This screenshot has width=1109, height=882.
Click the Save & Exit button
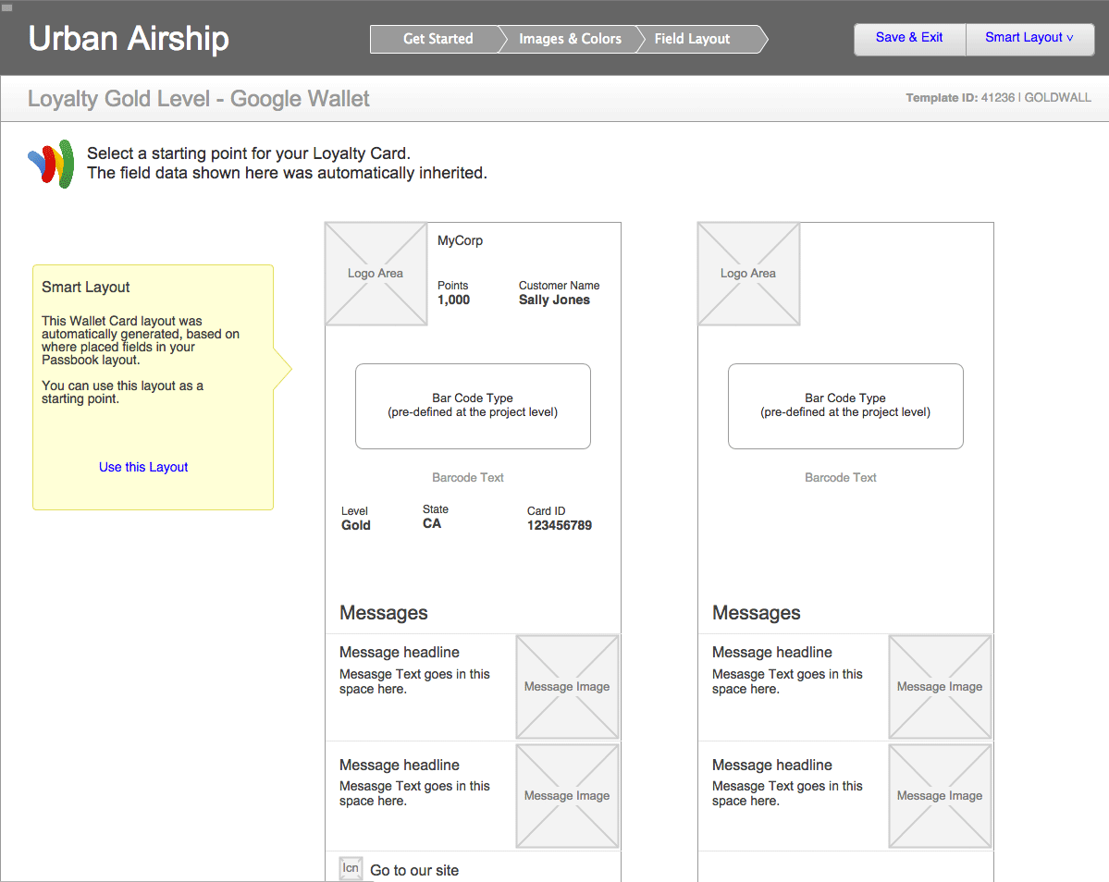click(909, 38)
